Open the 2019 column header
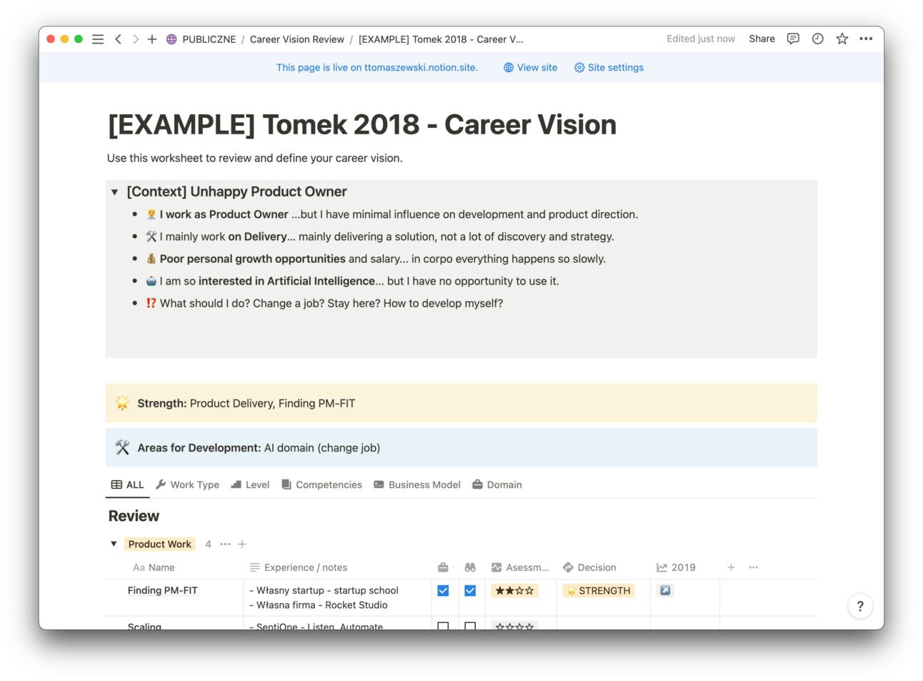Image resolution: width=923 pixels, height=681 pixels. point(676,567)
